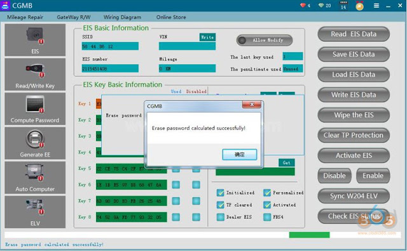This screenshot has height=251, width=407.
Task: Select the Read/Write Key tool
Action: [x=35, y=75]
